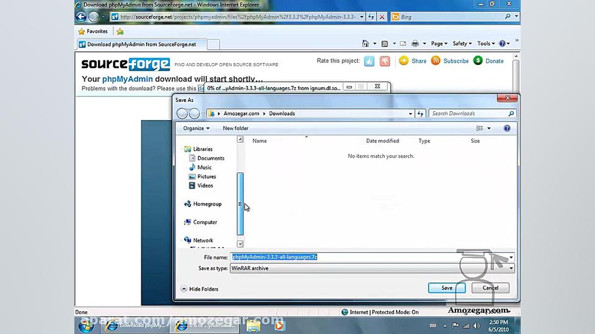Open the Favorites button
Screen dimensions: 595x334
tap(93, 32)
